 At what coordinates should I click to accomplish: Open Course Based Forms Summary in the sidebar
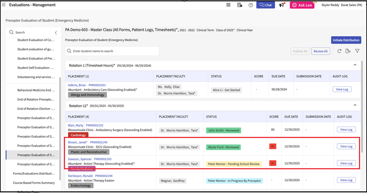34,183
